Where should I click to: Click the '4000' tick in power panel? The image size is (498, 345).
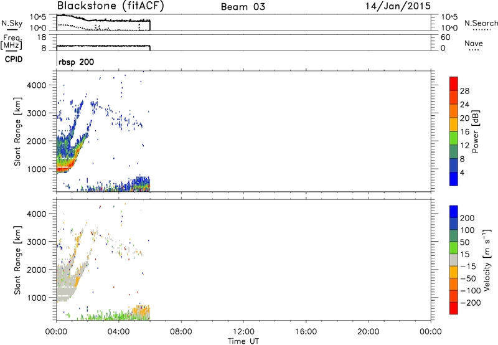[x=36, y=85]
